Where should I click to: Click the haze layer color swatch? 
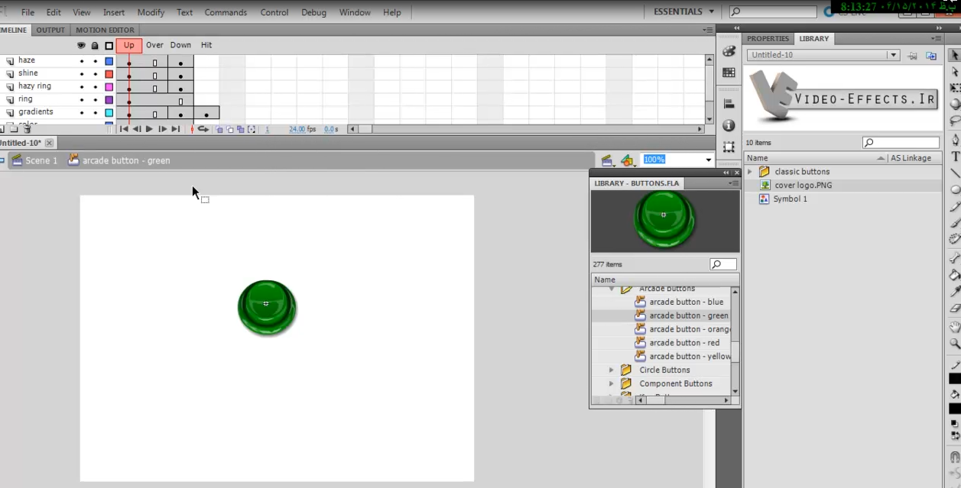[x=109, y=60]
